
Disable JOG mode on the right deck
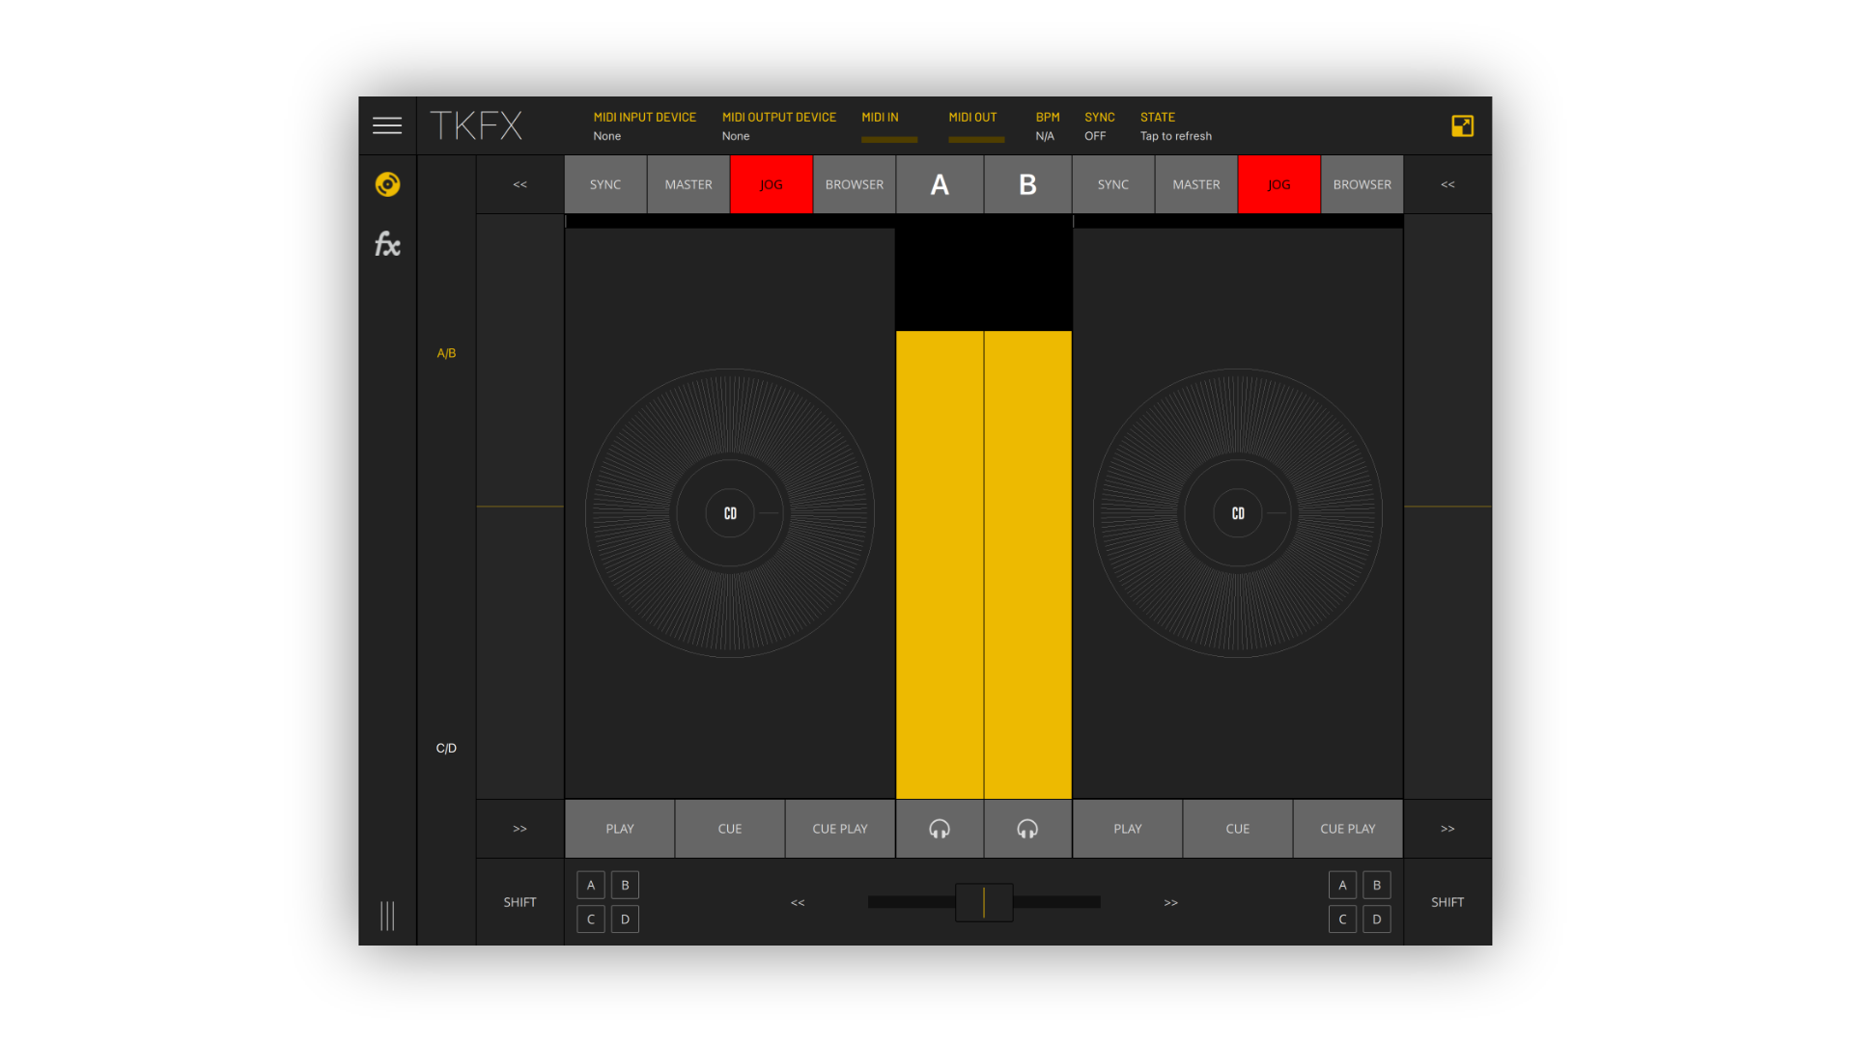tap(1278, 184)
